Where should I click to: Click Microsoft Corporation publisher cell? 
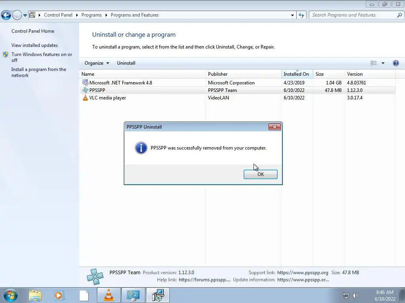tap(231, 83)
